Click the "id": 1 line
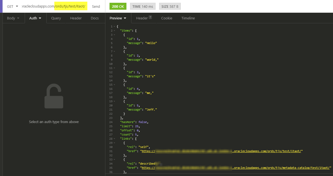Viewport: 333px width, 176px height. [133, 39]
